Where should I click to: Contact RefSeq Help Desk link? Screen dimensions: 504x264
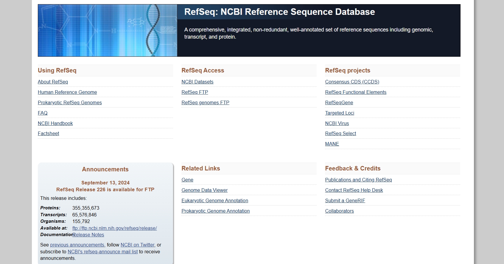pyautogui.click(x=354, y=190)
